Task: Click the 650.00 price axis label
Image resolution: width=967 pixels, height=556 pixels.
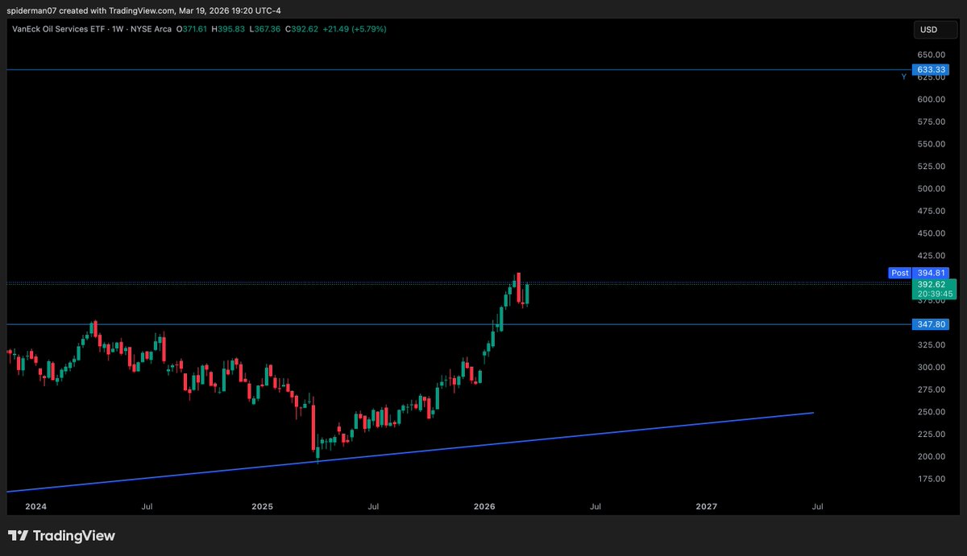Action: pos(930,55)
